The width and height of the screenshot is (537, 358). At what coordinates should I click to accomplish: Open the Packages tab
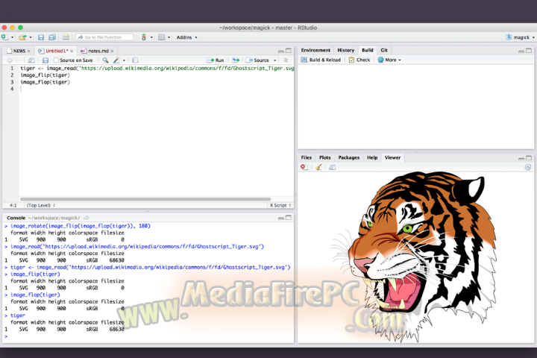(x=348, y=158)
